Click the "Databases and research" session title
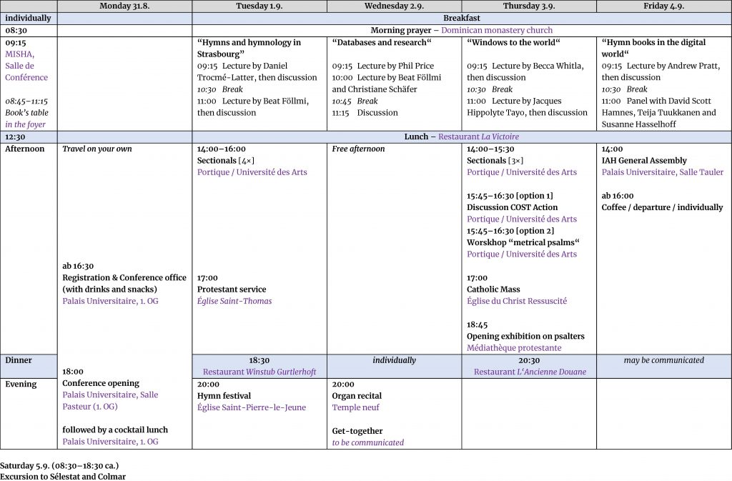The height and width of the screenshot is (481, 732). coord(382,42)
